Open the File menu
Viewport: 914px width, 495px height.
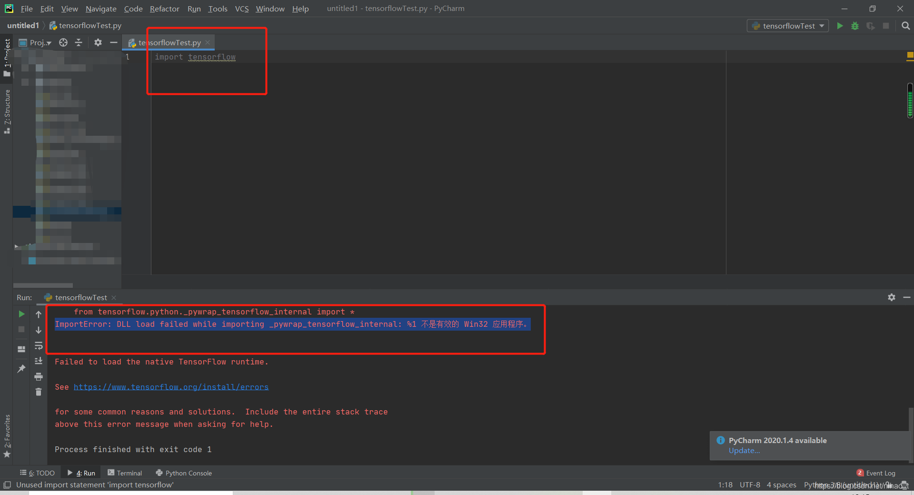(x=27, y=9)
